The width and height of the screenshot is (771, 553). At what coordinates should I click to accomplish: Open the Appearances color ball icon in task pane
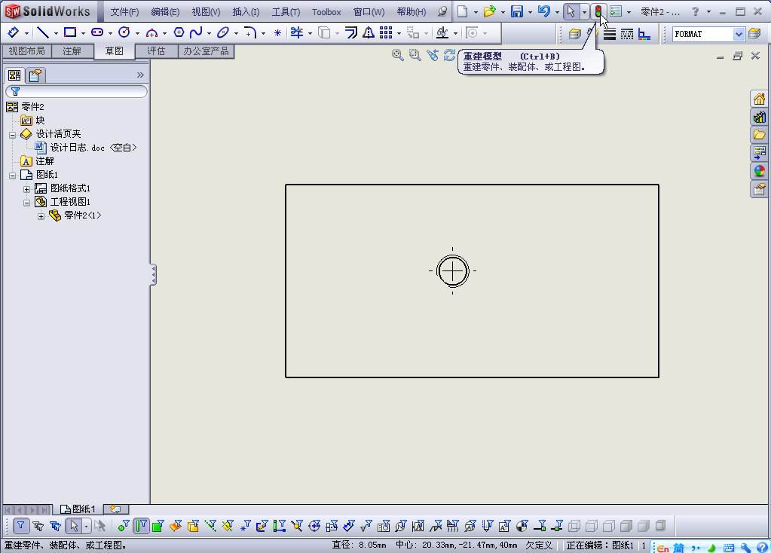[760, 171]
